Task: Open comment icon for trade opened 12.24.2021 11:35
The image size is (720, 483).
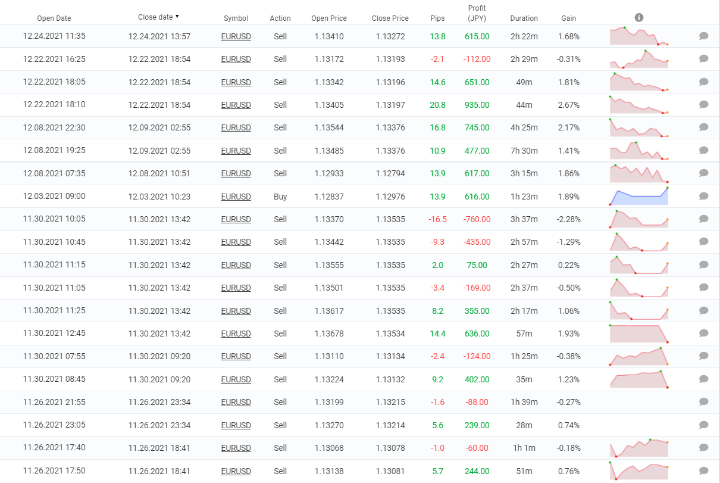Action: tap(703, 36)
